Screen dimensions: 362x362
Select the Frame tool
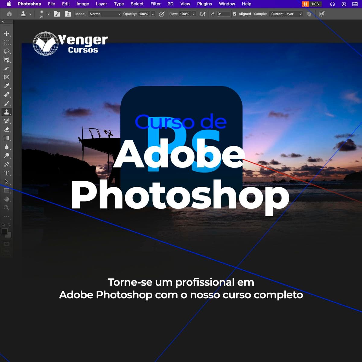tap(7, 77)
